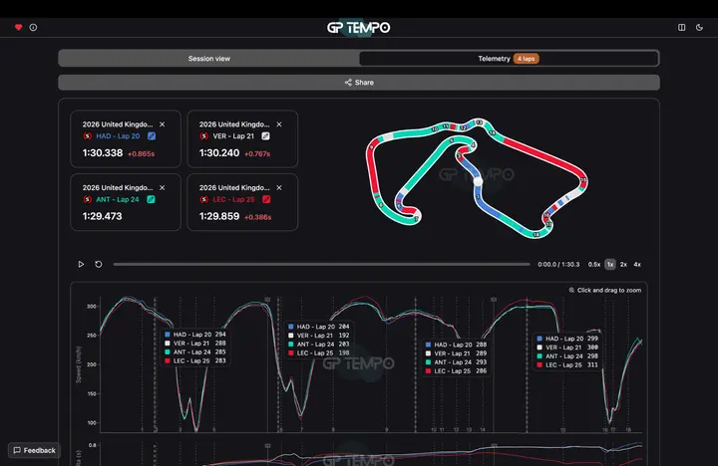Viewport: 718px width, 466px height.
Task: Click the 1:29.859 lap time
Action: coord(219,216)
